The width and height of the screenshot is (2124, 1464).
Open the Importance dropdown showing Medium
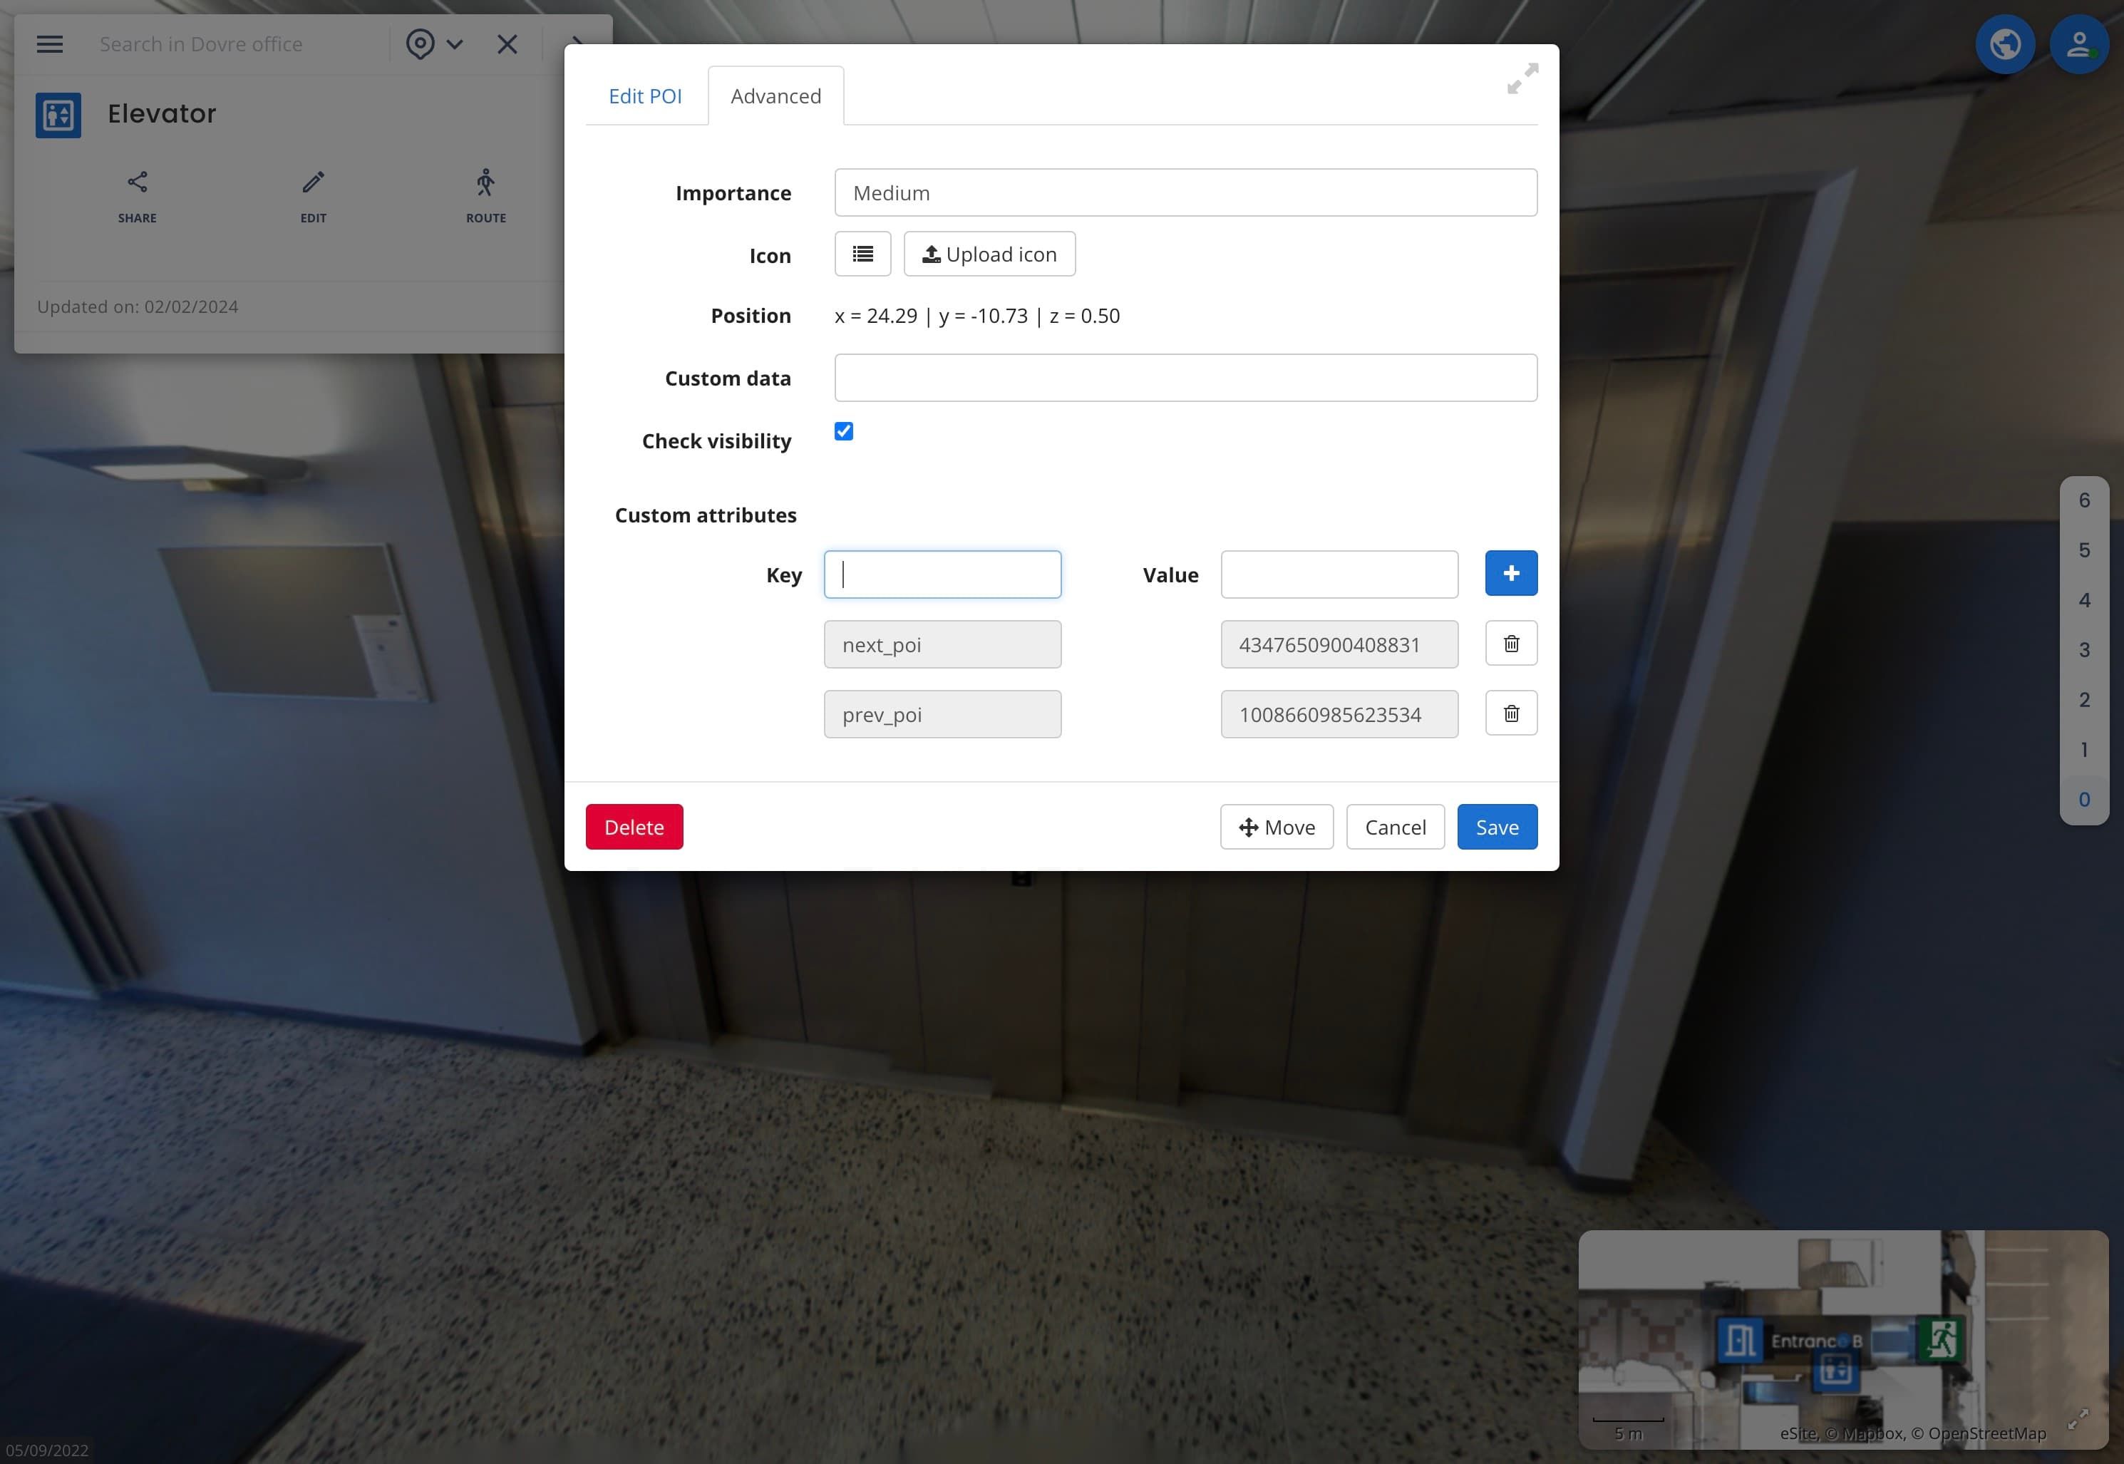pyautogui.click(x=1185, y=192)
